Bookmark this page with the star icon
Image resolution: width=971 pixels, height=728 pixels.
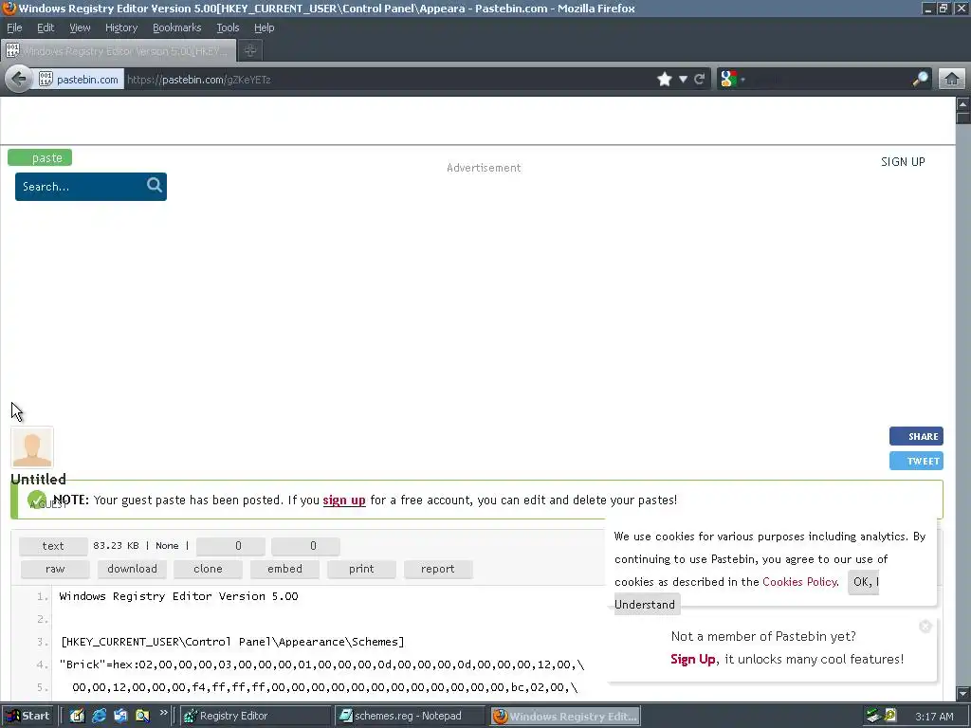[665, 80]
